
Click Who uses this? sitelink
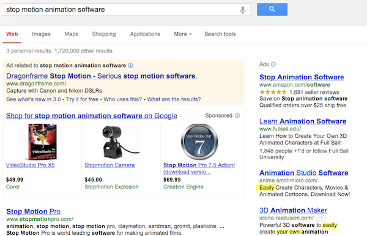(x=123, y=99)
